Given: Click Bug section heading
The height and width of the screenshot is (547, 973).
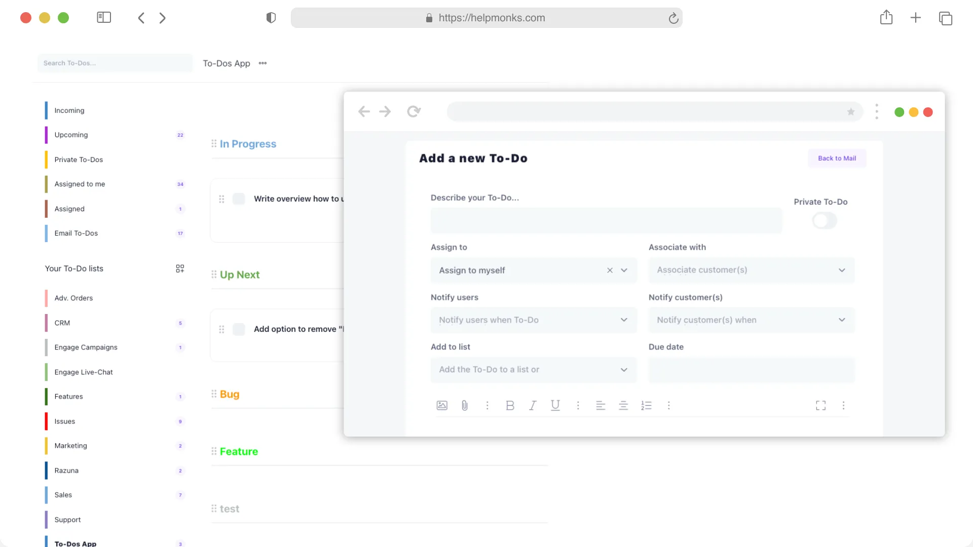Looking at the screenshot, I should coord(230,394).
